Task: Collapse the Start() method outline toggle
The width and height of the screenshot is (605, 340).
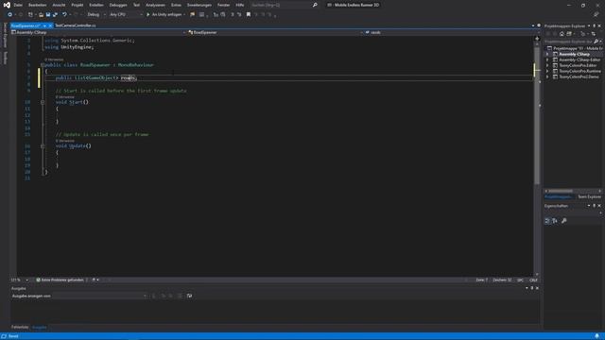Action: (43, 102)
